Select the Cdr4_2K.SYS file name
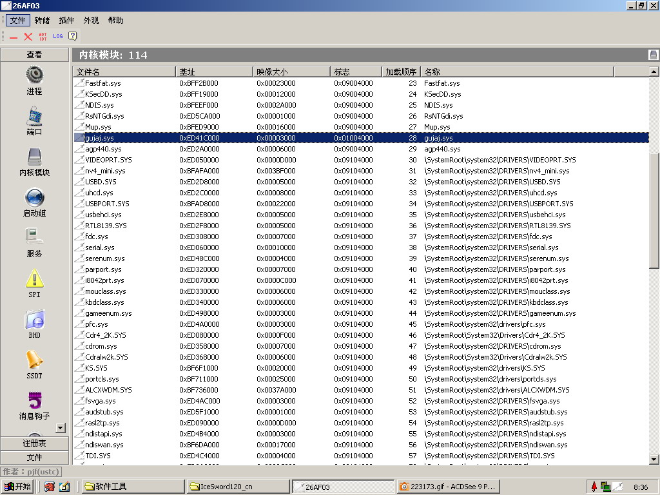 tap(106, 335)
